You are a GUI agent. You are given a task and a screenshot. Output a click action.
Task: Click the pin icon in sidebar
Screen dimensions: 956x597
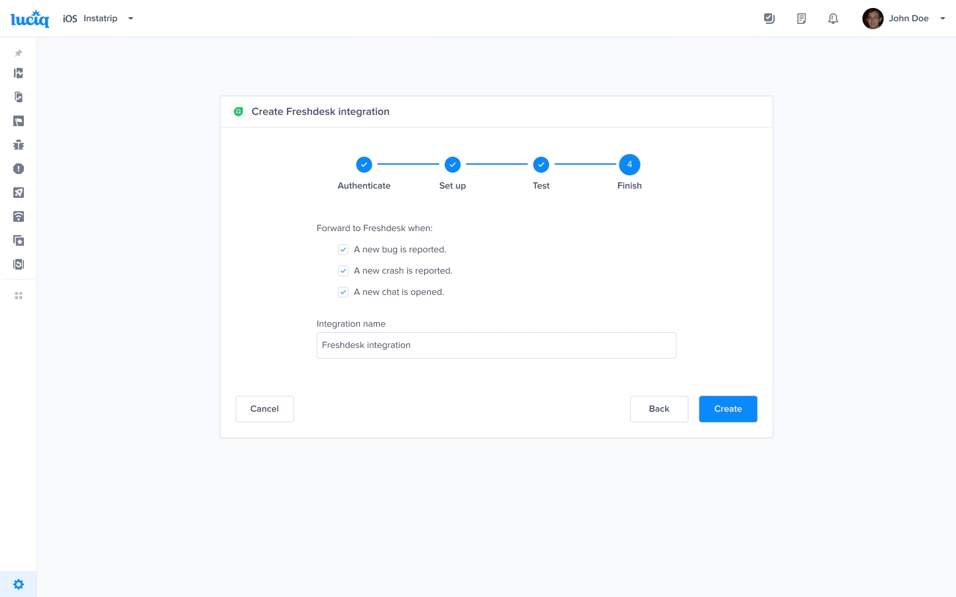[x=19, y=53]
